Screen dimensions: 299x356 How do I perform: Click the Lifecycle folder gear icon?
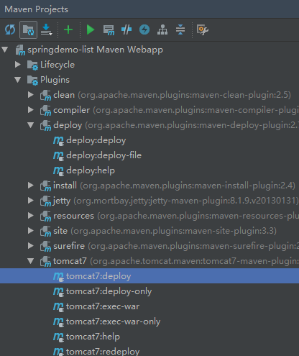click(32, 65)
